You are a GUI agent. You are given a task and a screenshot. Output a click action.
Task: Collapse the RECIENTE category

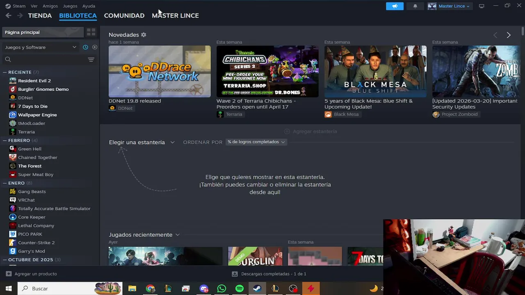[5, 72]
